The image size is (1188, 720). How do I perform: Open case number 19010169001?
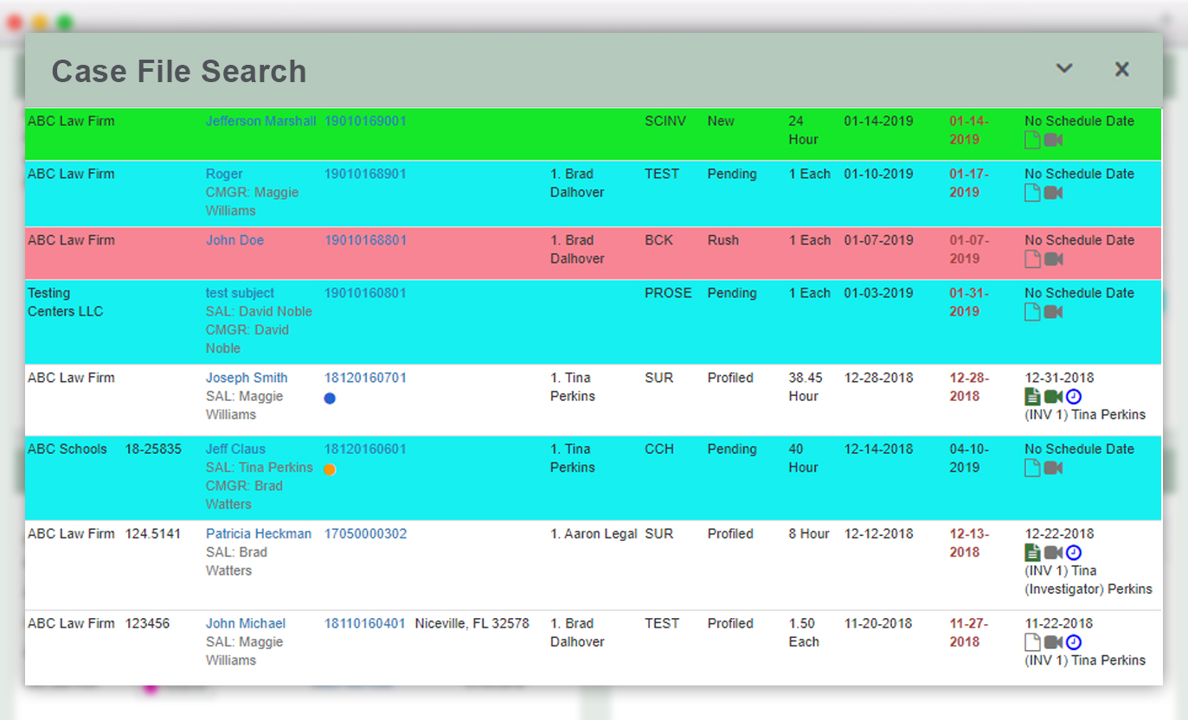(x=365, y=121)
